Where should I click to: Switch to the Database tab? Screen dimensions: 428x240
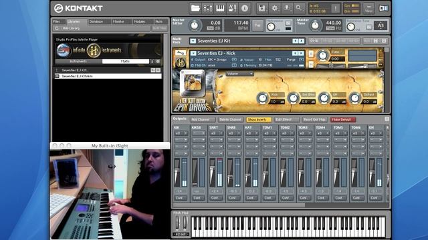(99, 21)
